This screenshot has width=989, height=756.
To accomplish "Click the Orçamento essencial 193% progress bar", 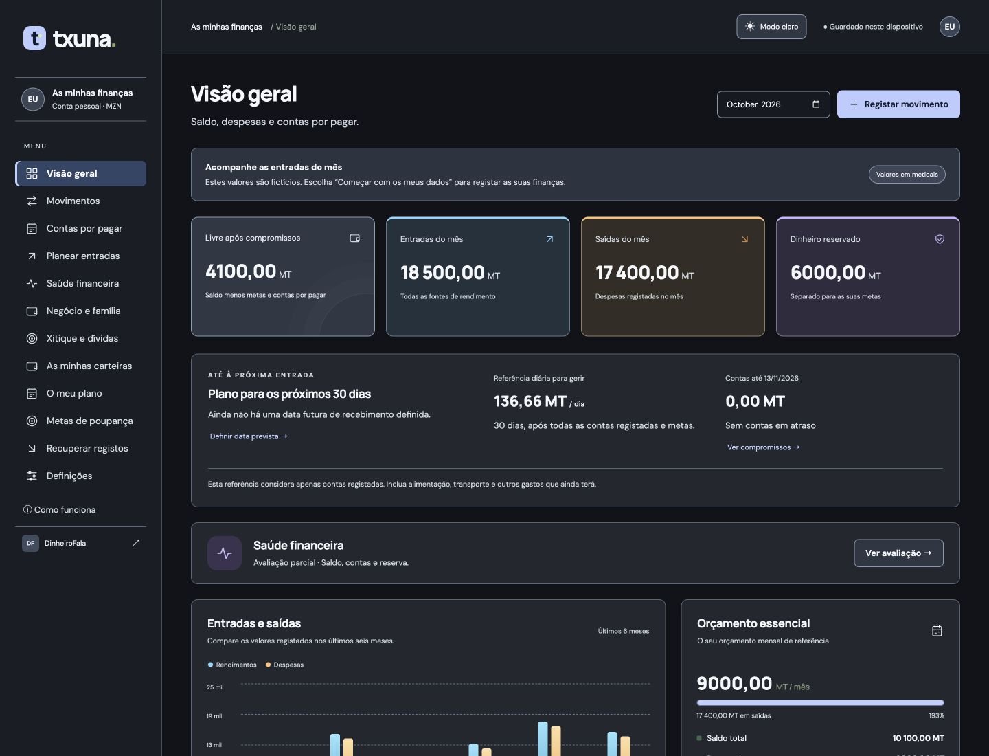I will [x=820, y=702].
